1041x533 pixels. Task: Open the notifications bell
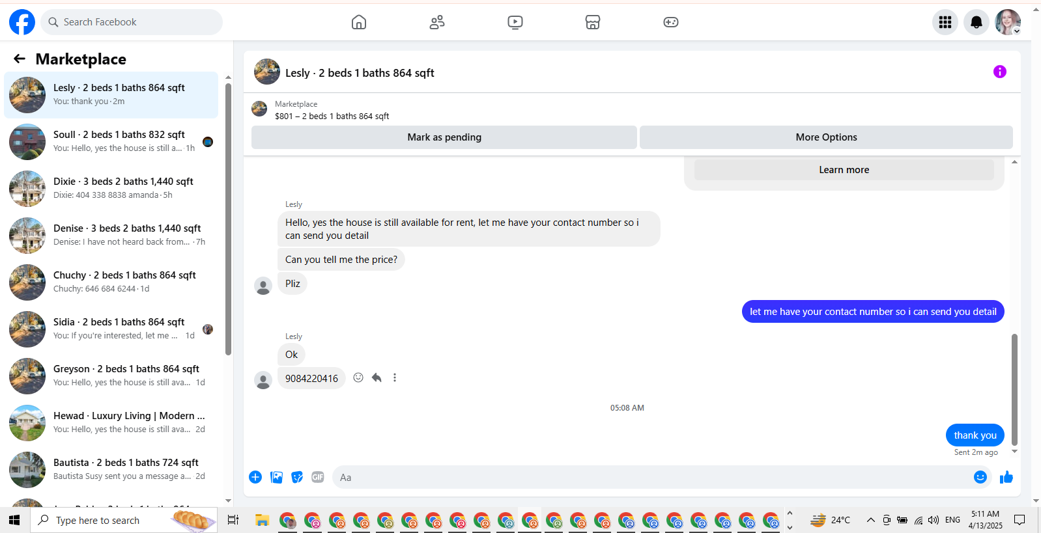tap(977, 22)
